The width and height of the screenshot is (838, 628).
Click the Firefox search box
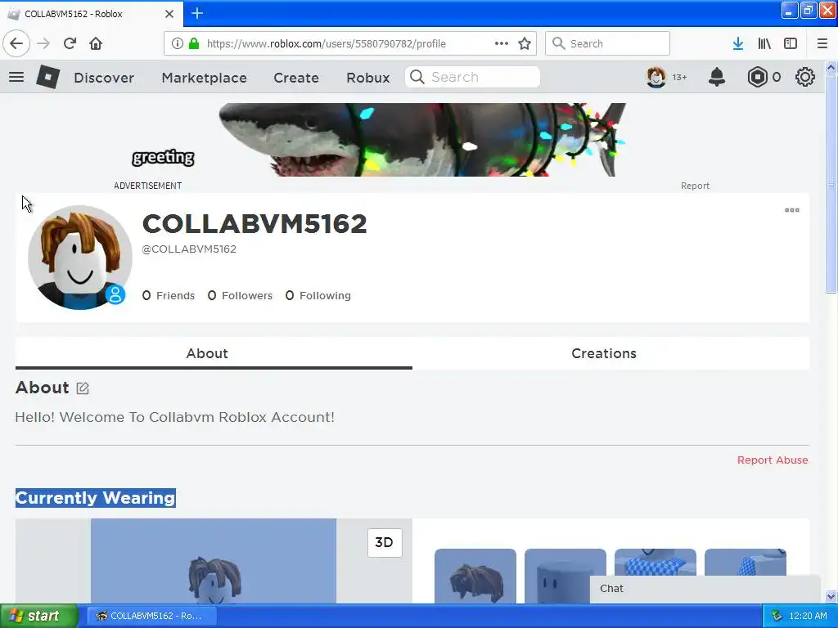click(x=607, y=43)
